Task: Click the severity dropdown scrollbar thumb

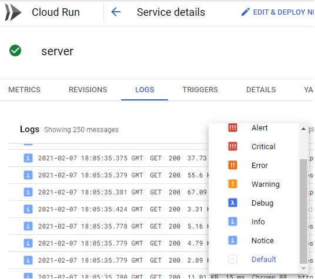Action: (303, 211)
